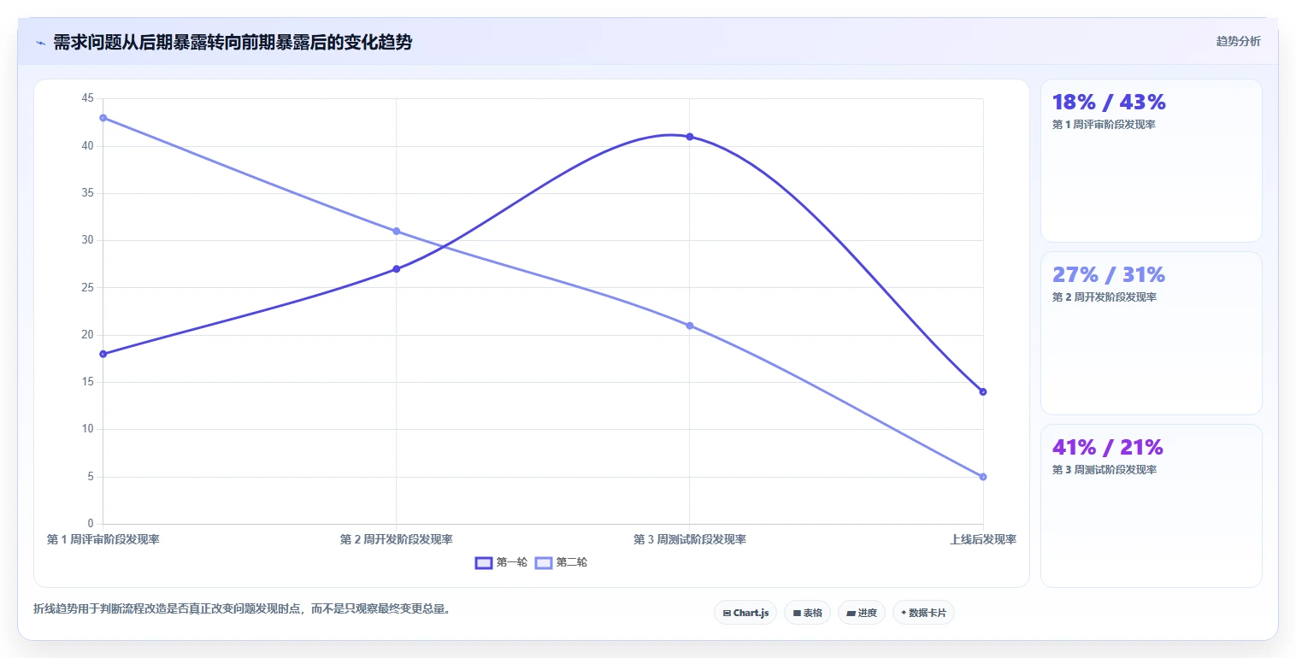Image resolution: width=1296 pixels, height=658 pixels.
Task: Click the trend icon beside the title
Action: pos(41,43)
